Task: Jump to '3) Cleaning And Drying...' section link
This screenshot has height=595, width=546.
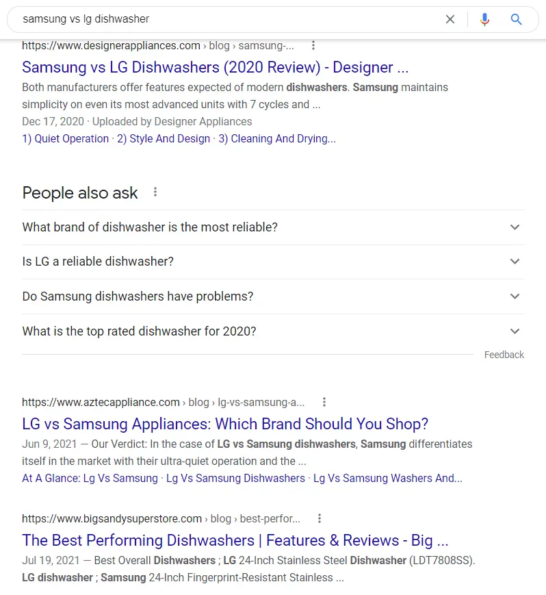Action: coord(277,139)
